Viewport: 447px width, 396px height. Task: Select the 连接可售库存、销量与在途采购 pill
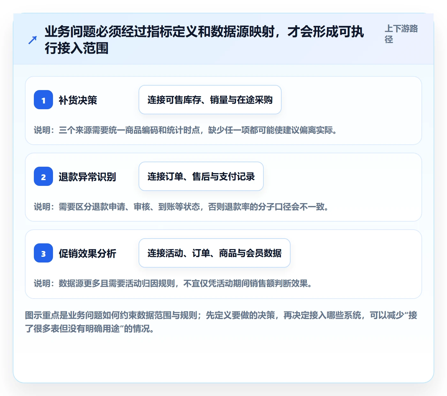(x=210, y=100)
